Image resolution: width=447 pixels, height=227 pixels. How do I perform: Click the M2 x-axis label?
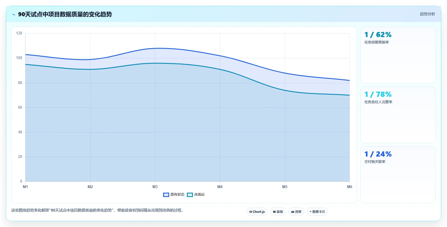90,187
